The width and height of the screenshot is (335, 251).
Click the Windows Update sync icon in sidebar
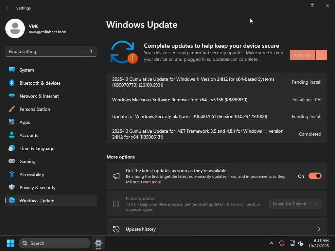12,200
